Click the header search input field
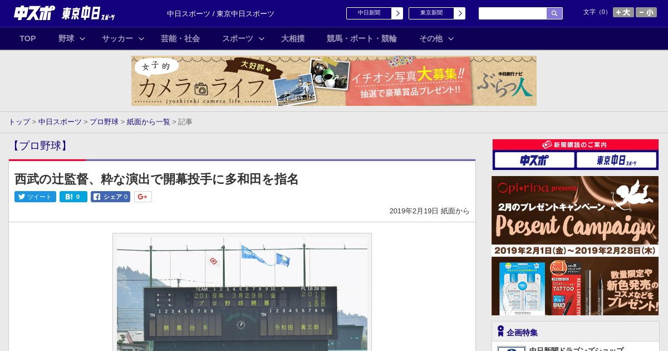 tap(513, 13)
